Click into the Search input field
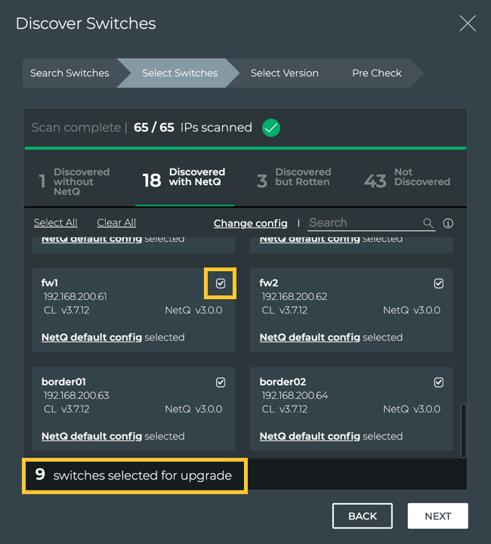 click(363, 223)
